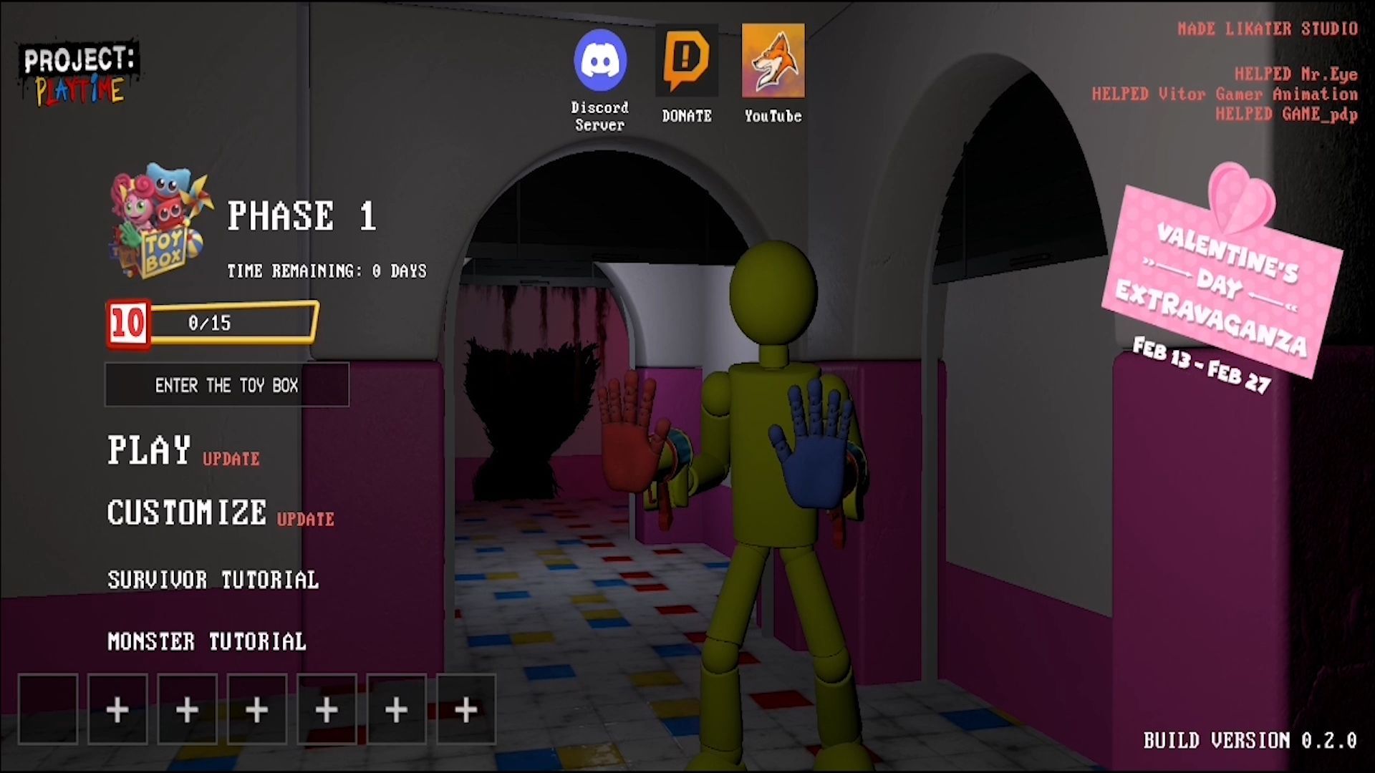The width and height of the screenshot is (1375, 773).
Task: Select the first empty loadout slot
Action: (x=47, y=708)
